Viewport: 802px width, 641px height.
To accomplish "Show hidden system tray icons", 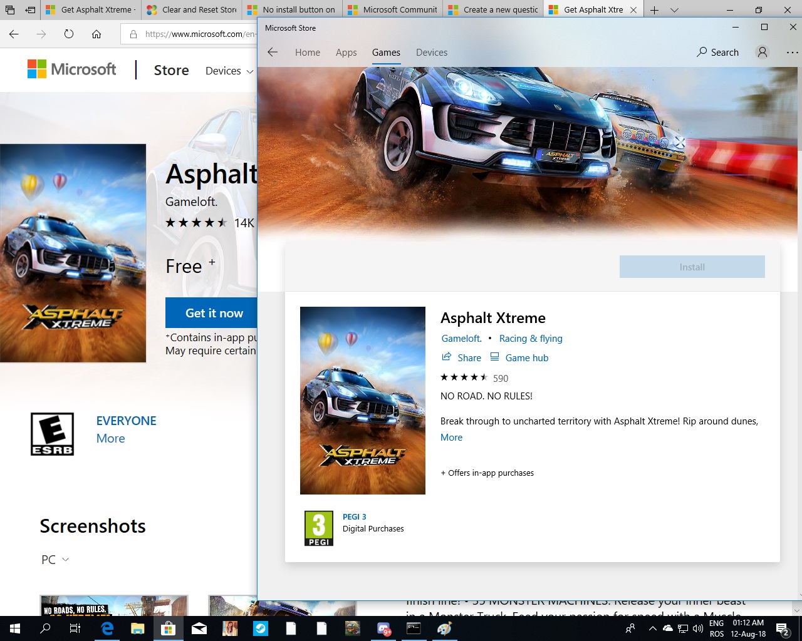I will pos(652,628).
